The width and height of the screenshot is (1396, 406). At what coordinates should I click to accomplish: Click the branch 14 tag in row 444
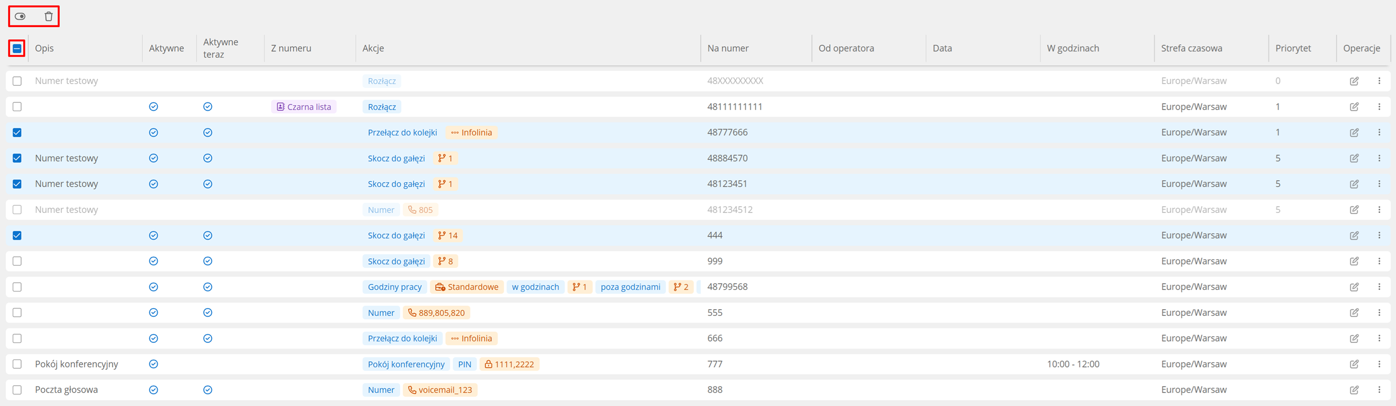click(x=448, y=236)
